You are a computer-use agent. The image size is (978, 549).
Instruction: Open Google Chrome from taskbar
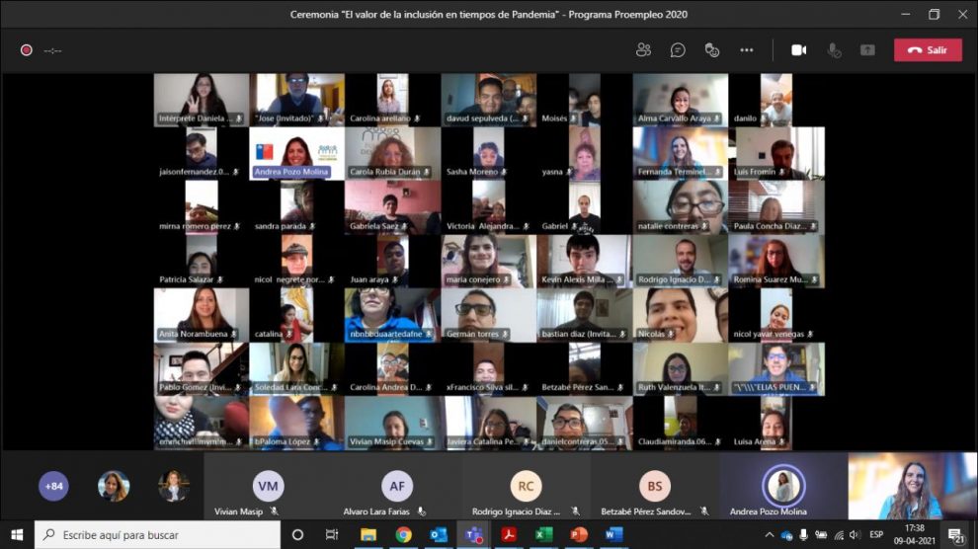coord(403,534)
